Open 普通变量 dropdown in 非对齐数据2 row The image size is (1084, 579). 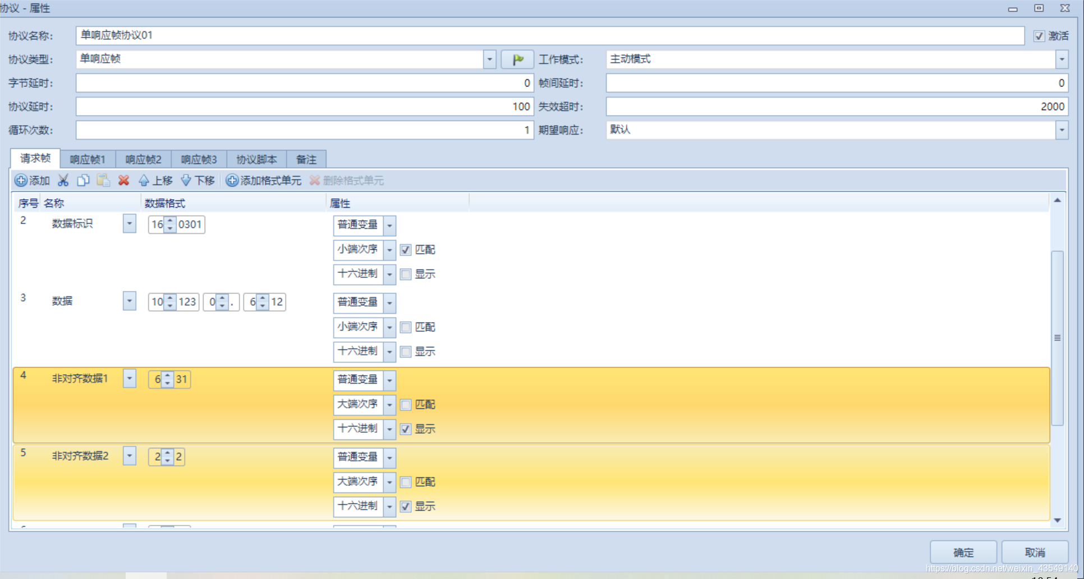coord(389,458)
